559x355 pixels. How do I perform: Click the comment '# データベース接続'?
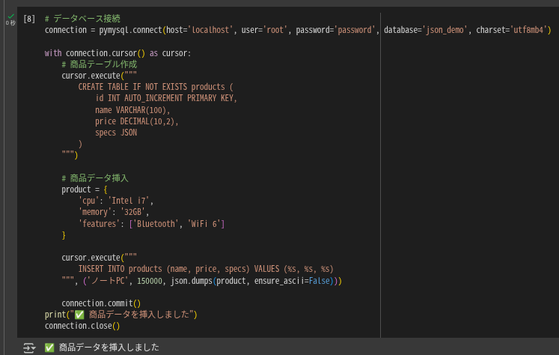point(82,19)
